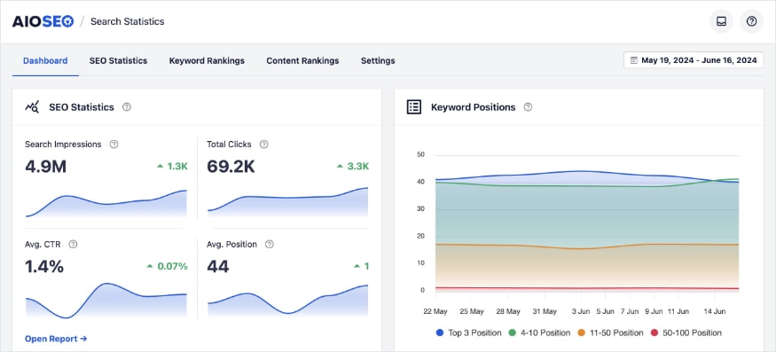This screenshot has width=776, height=352.
Task: Click the 1.4% CTR value
Action: (44, 267)
